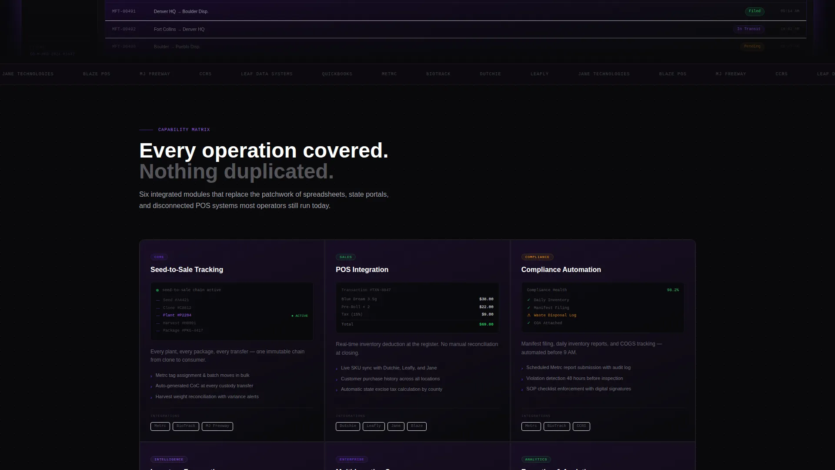This screenshot has height=470, width=835.
Task: Click the CCRS integration tag
Action: tap(581, 426)
